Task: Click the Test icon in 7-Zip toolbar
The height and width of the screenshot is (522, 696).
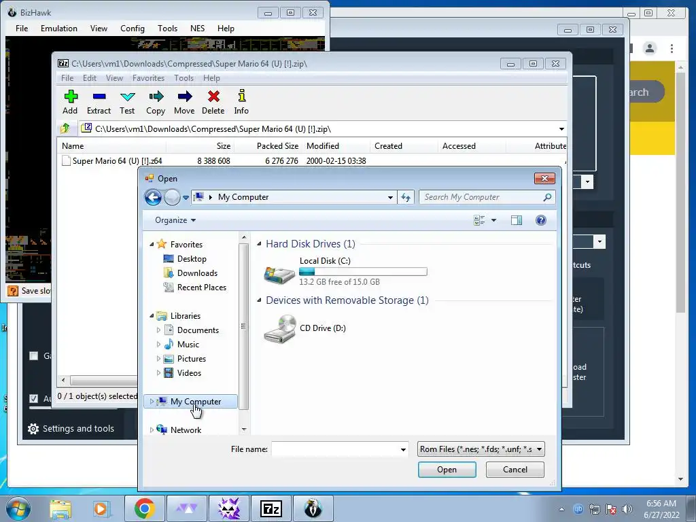Action: [127, 97]
